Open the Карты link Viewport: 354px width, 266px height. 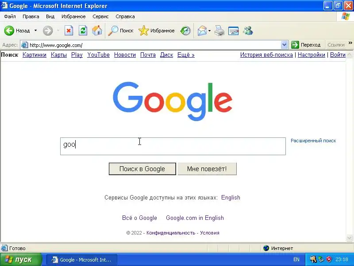click(x=59, y=55)
